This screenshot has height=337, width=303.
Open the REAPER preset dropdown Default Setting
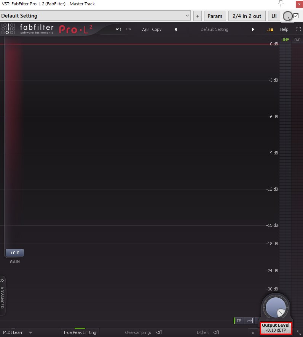tap(95, 16)
